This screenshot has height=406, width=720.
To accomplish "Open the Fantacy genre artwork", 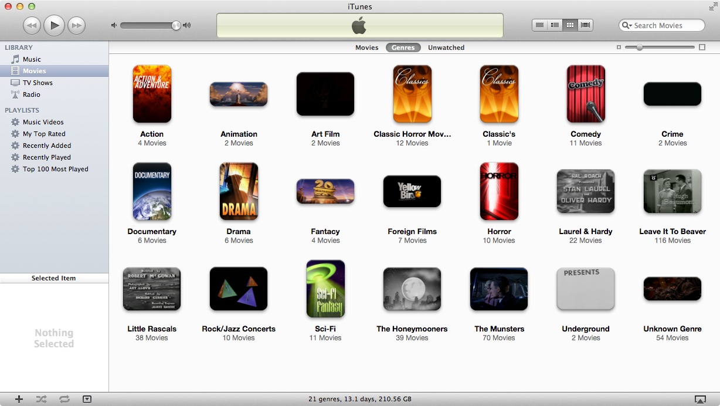I will [x=325, y=191].
